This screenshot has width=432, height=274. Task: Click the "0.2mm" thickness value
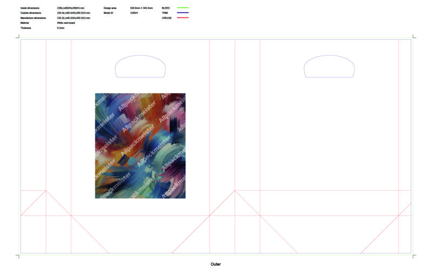point(60,28)
